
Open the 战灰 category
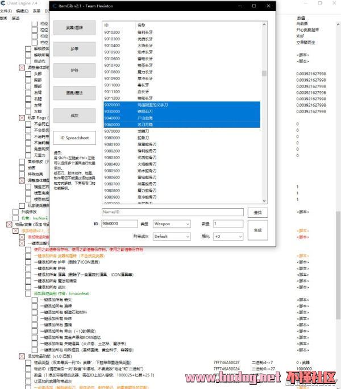coord(74,115)
